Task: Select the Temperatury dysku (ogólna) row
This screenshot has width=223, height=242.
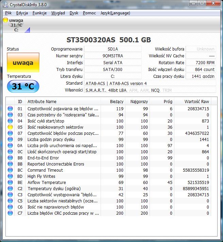Action: 109,189
